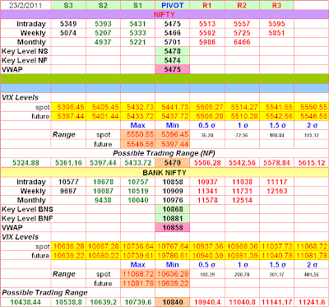Select Nifty intraday S3 value 5349
Viewport: 329px width, 307px height.
pos(68,24)
